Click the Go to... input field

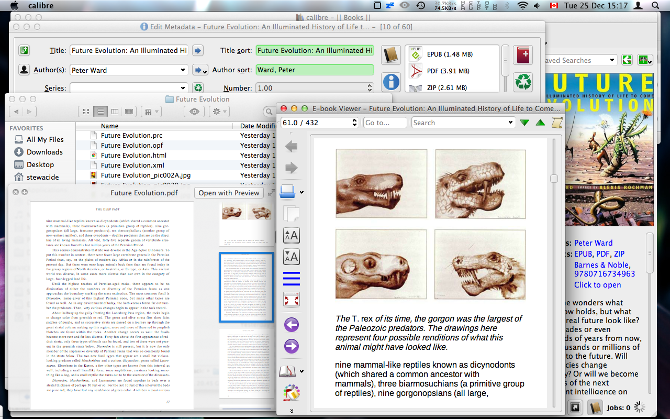385,123
